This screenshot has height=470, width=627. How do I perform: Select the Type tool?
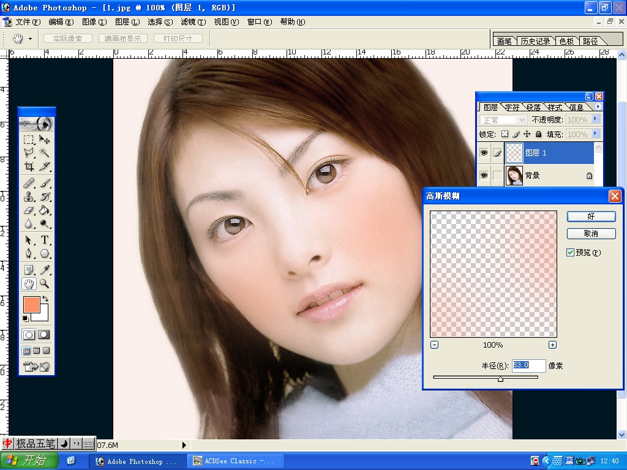point(44,240)
